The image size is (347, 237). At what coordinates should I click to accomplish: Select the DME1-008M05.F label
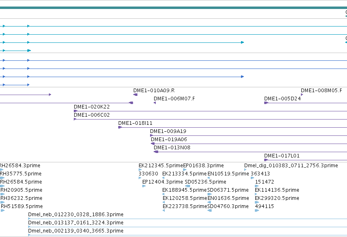321,91
